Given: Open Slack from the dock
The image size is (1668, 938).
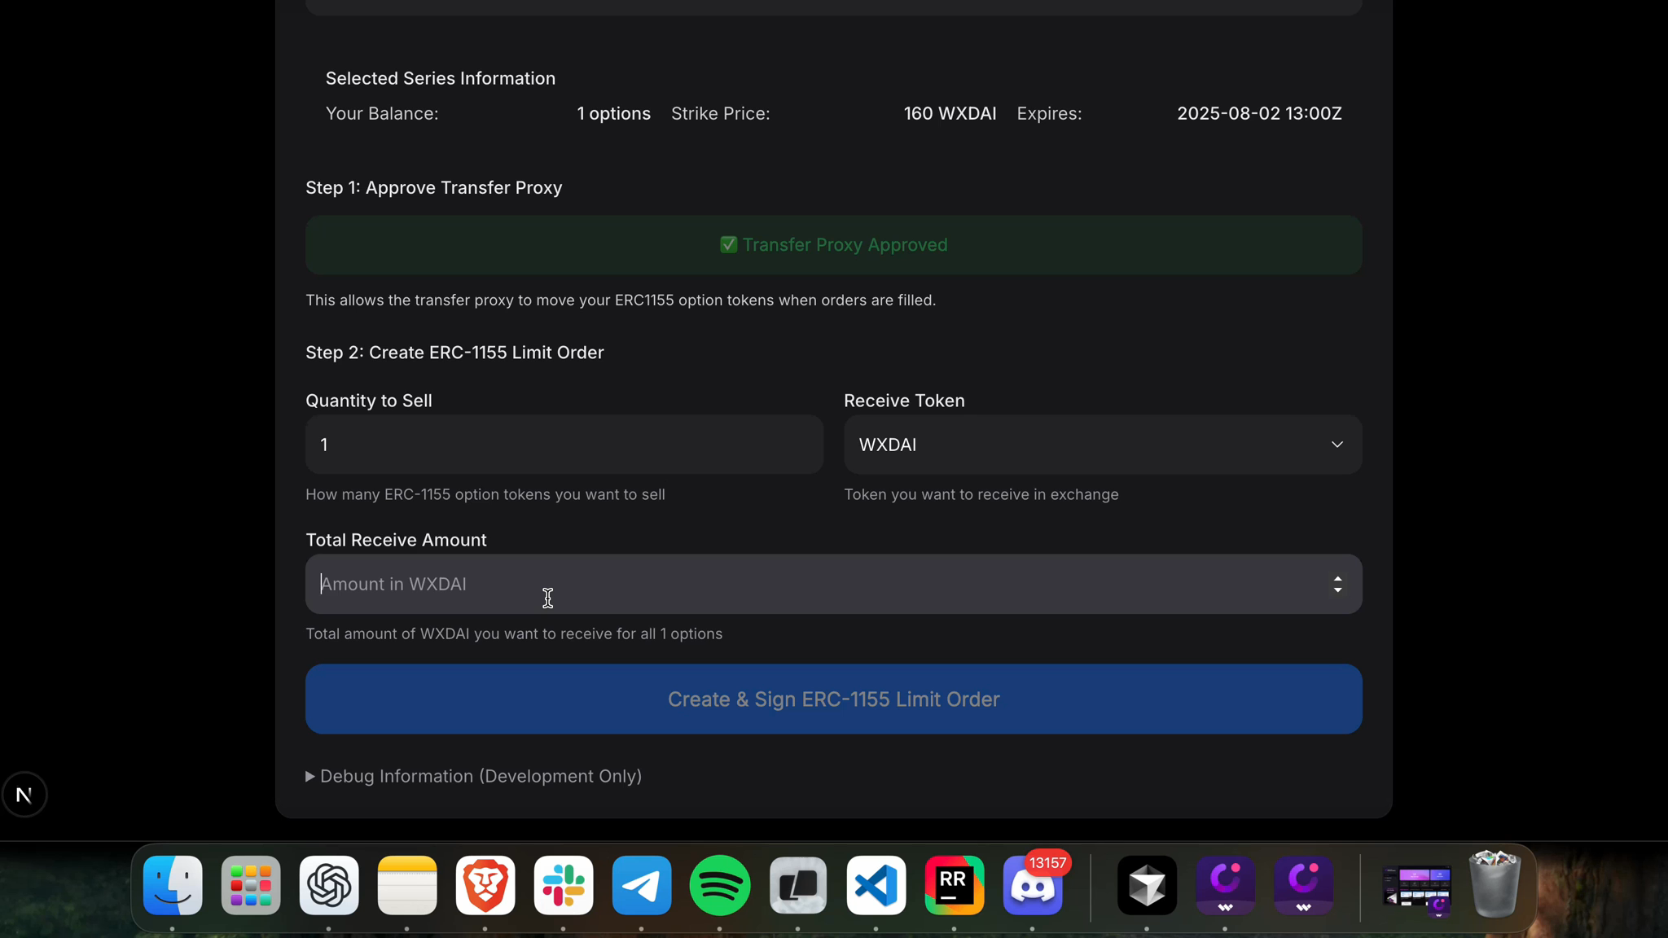Looking at the screenshot, I should (x=563, y=885).
